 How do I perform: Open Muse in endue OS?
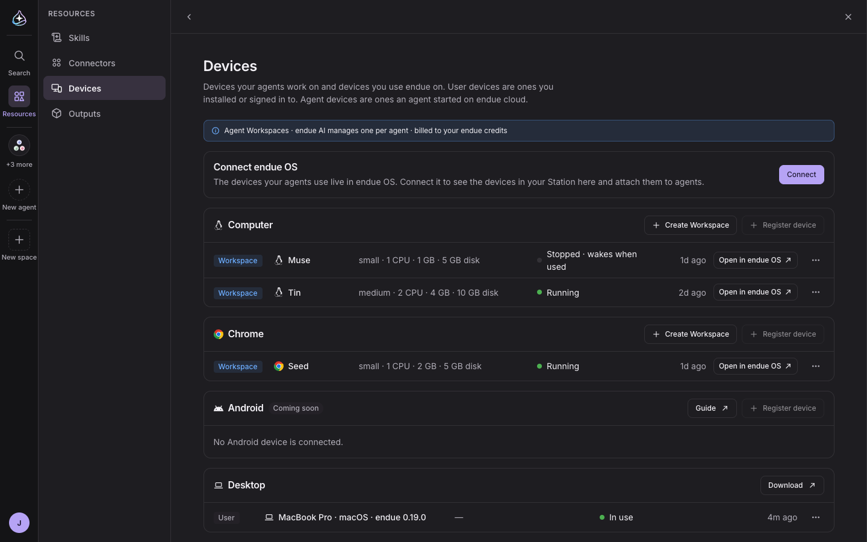[756, 260]
